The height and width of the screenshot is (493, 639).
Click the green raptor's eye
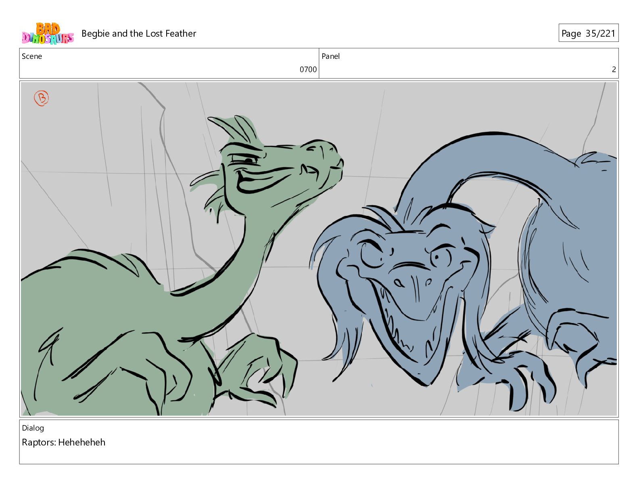click(247, 161)
